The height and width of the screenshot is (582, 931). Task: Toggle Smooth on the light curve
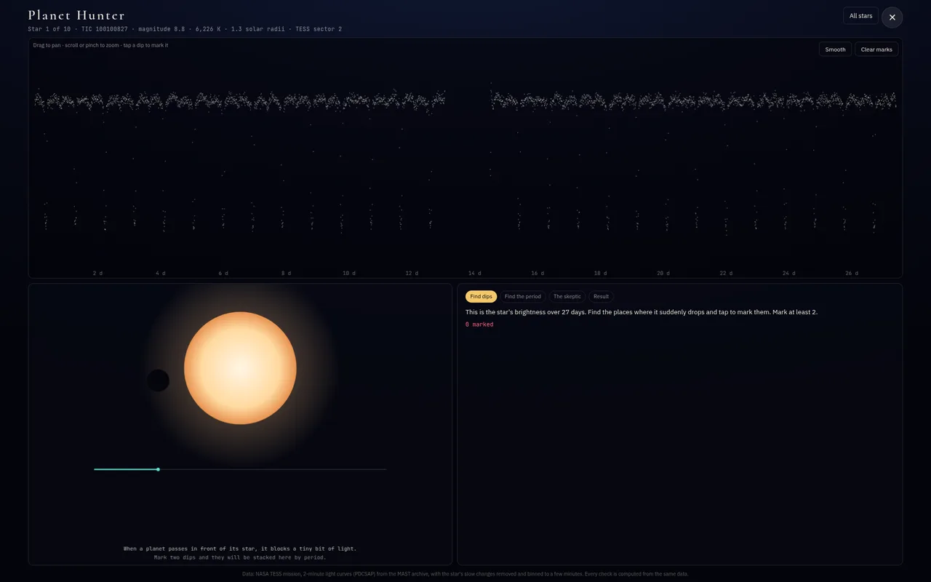[835, 49]
